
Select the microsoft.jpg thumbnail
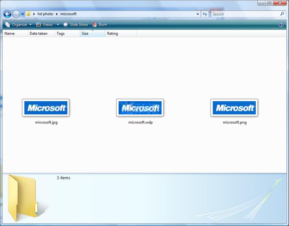[46, 108]
